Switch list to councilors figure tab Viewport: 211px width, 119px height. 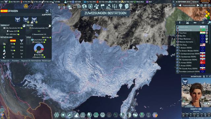[180, 23]
